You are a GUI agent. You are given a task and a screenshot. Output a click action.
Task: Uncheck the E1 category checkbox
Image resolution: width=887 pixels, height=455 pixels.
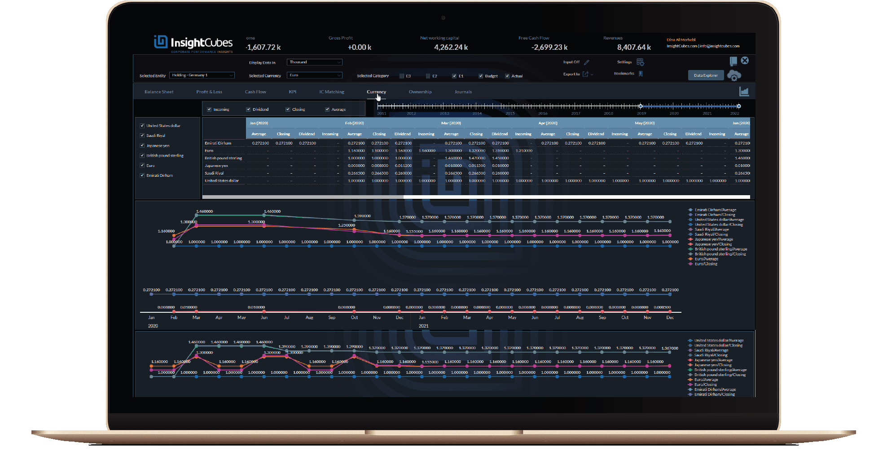click(454, 76)
